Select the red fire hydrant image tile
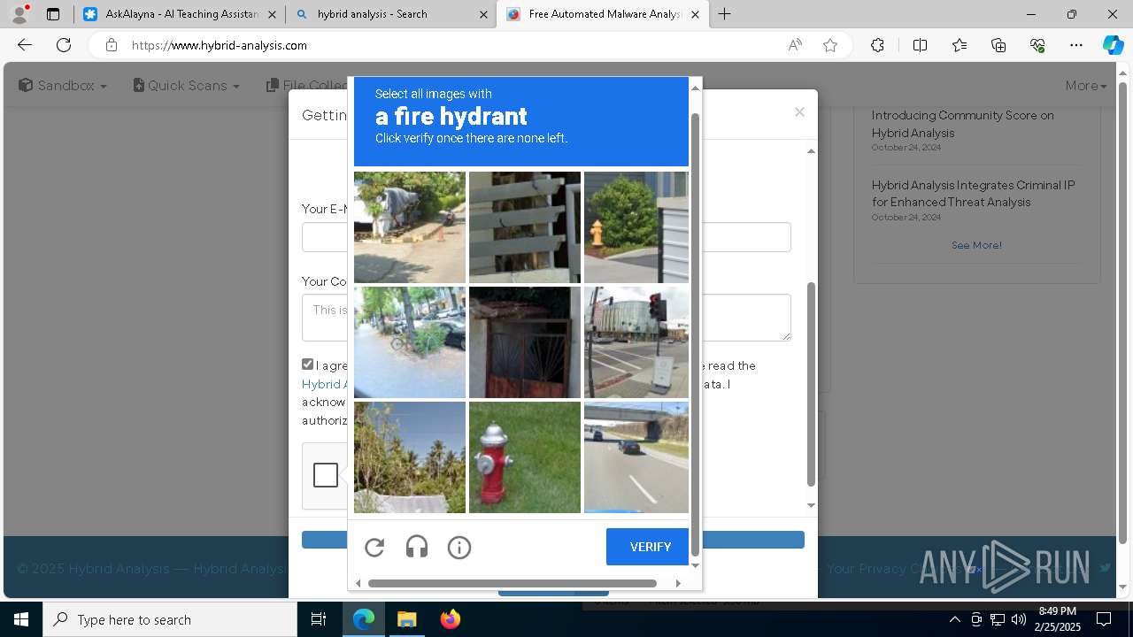Image resolution: width=1133 pixels, height=637 pixels. (525, 457)
